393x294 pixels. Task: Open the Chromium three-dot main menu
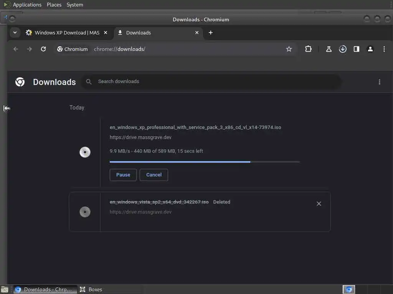tap(384, 49)
